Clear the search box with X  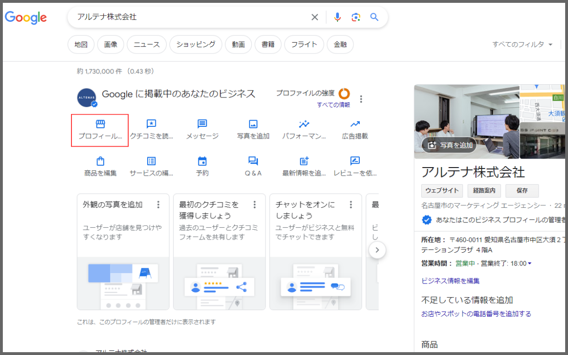pyautogui.click(x=315, y=18)
